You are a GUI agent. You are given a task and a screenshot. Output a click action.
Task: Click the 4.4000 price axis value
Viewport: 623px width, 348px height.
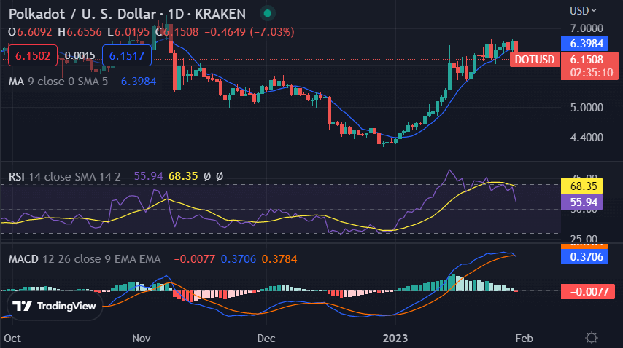[x=587, y=138]
